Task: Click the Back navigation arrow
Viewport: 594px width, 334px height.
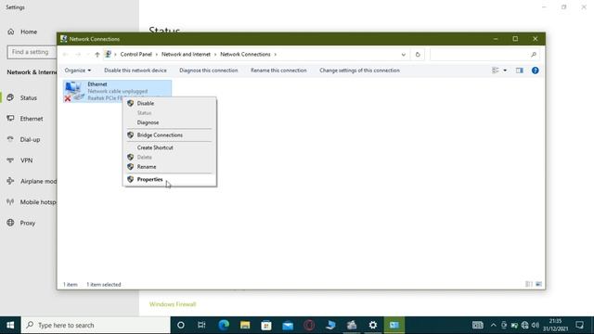Action: pyautogui.click(x=65, y=55)
